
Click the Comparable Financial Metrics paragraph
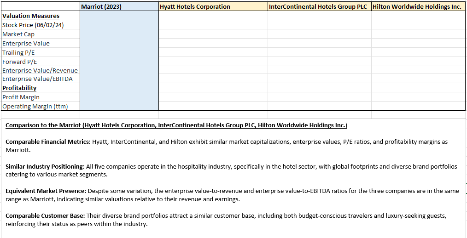coord(227,146)
